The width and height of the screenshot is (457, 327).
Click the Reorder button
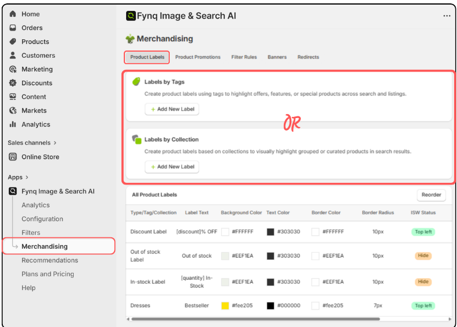pyautogui.click(x=431, y=195)
